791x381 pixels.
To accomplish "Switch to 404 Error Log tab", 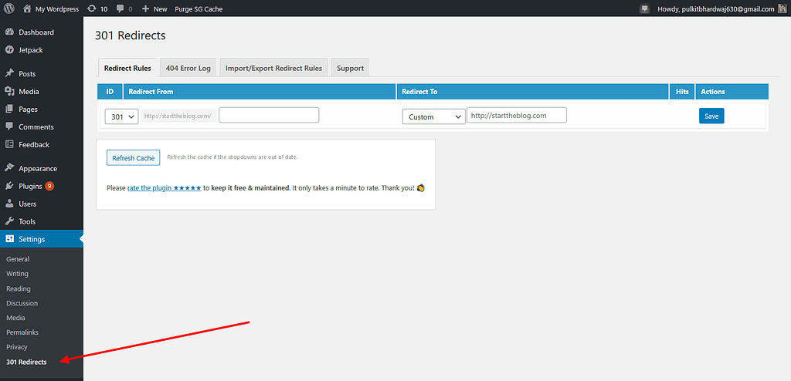I will click(x=188, y=68).
